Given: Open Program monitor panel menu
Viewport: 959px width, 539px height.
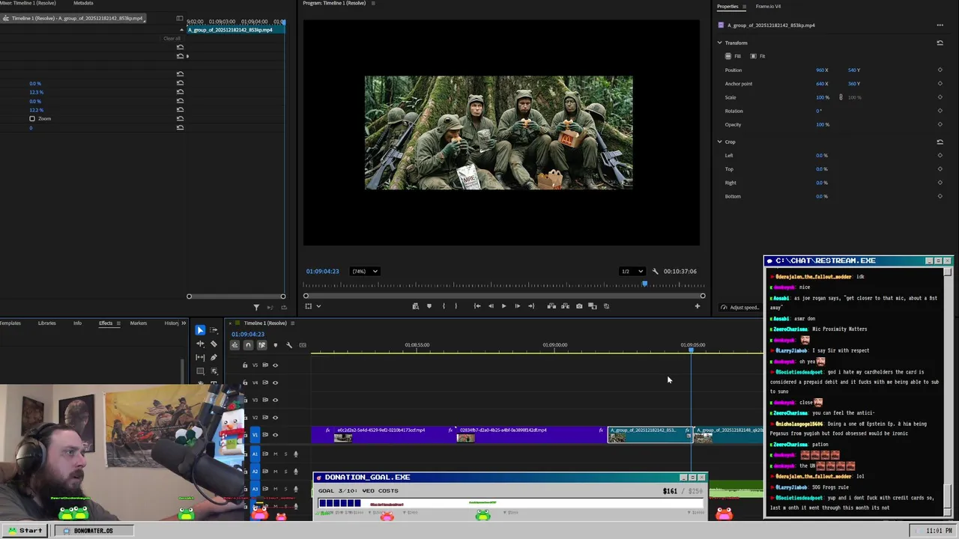Looking at the screenshot, I should [373, 3].
